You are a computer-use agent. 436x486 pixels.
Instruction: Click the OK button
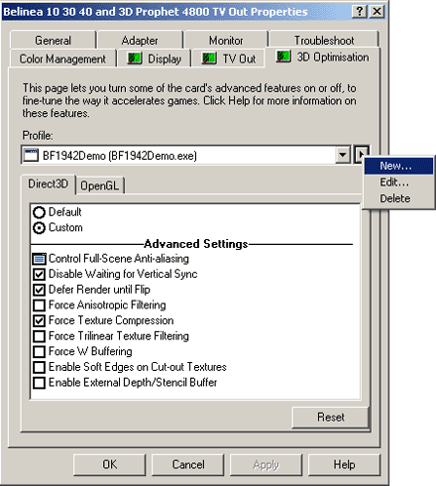coord(109,464)
